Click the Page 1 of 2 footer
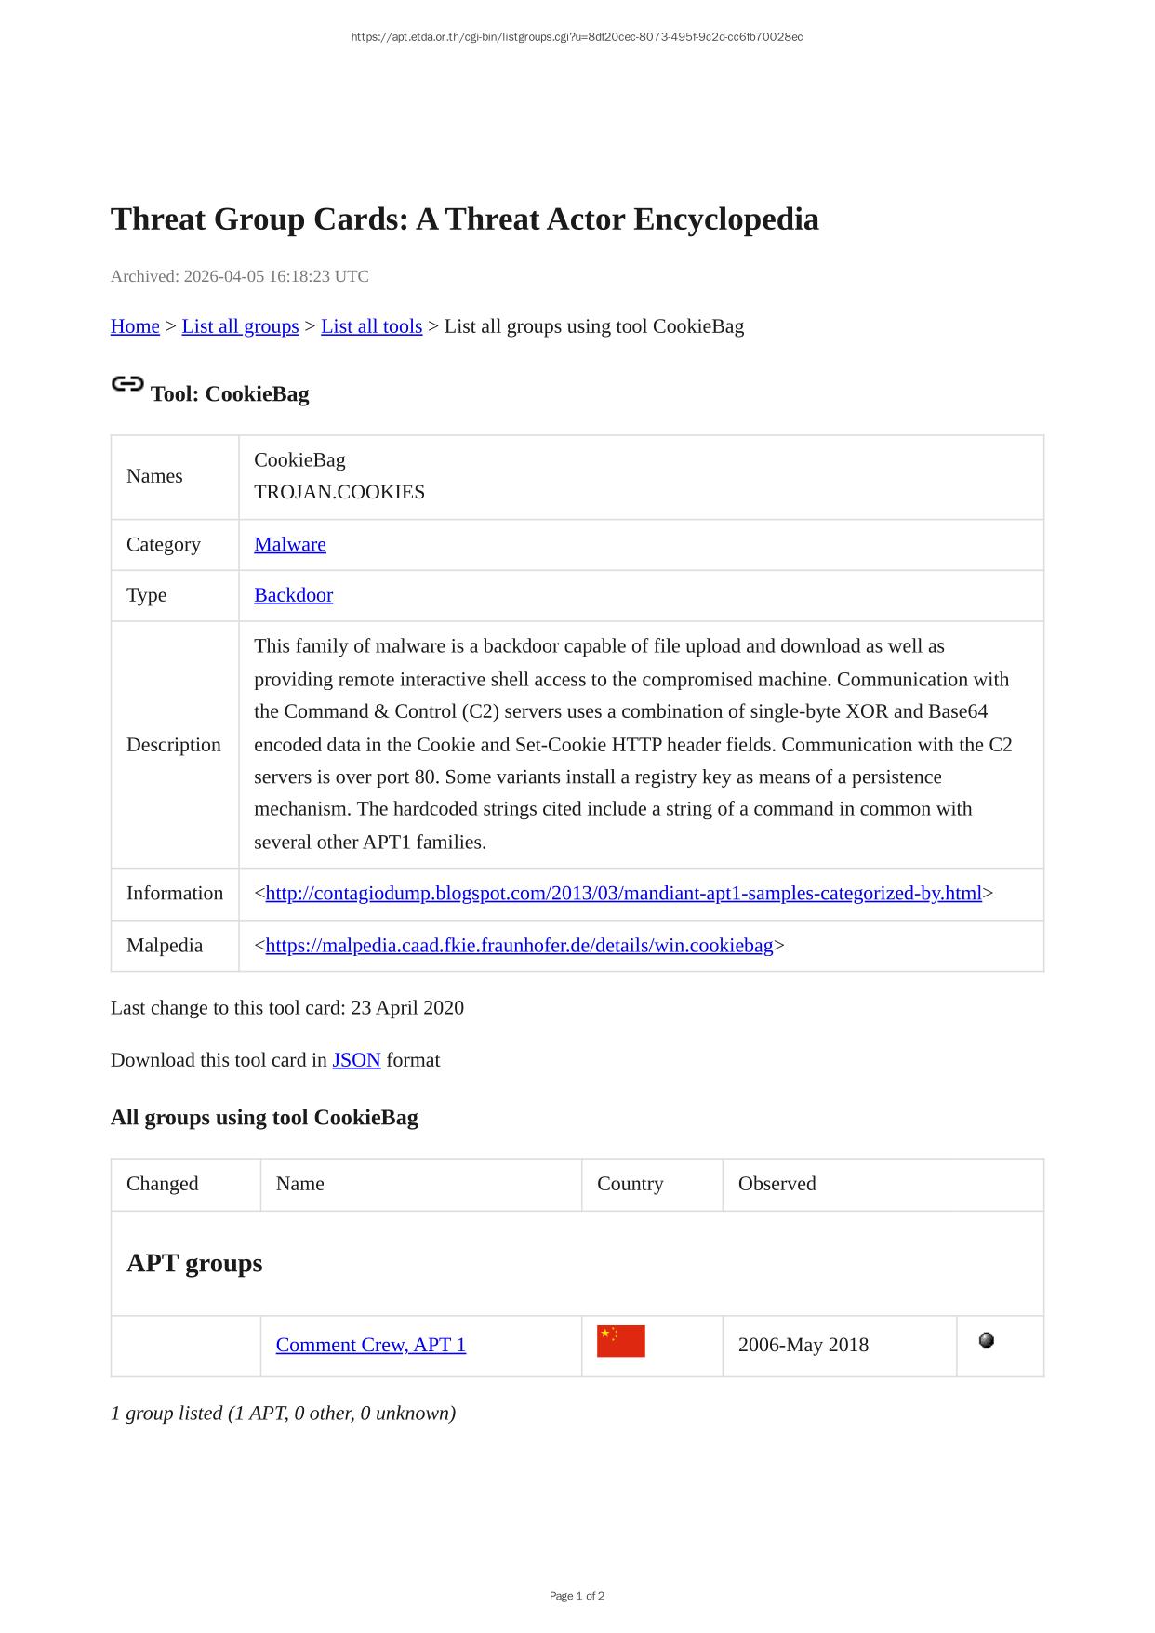Image resolution: width=1155 pixels, height=1633 pixels. click(577, 1596)
